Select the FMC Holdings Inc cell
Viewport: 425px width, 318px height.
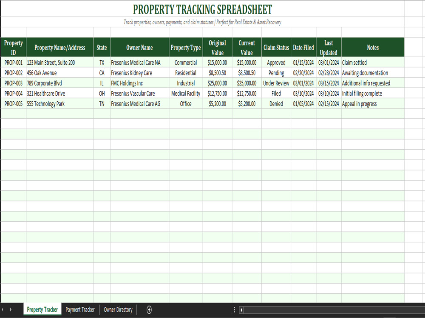(x=139, y=83)
